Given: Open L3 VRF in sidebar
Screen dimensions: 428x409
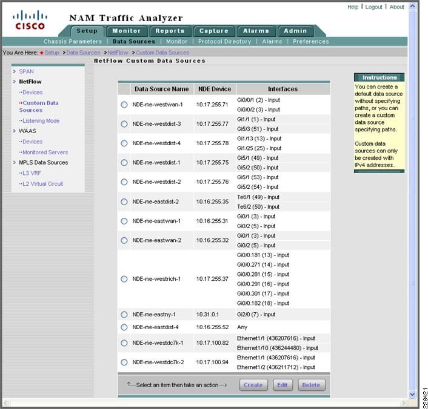Looking at the screenshot, I should (32, 173).
